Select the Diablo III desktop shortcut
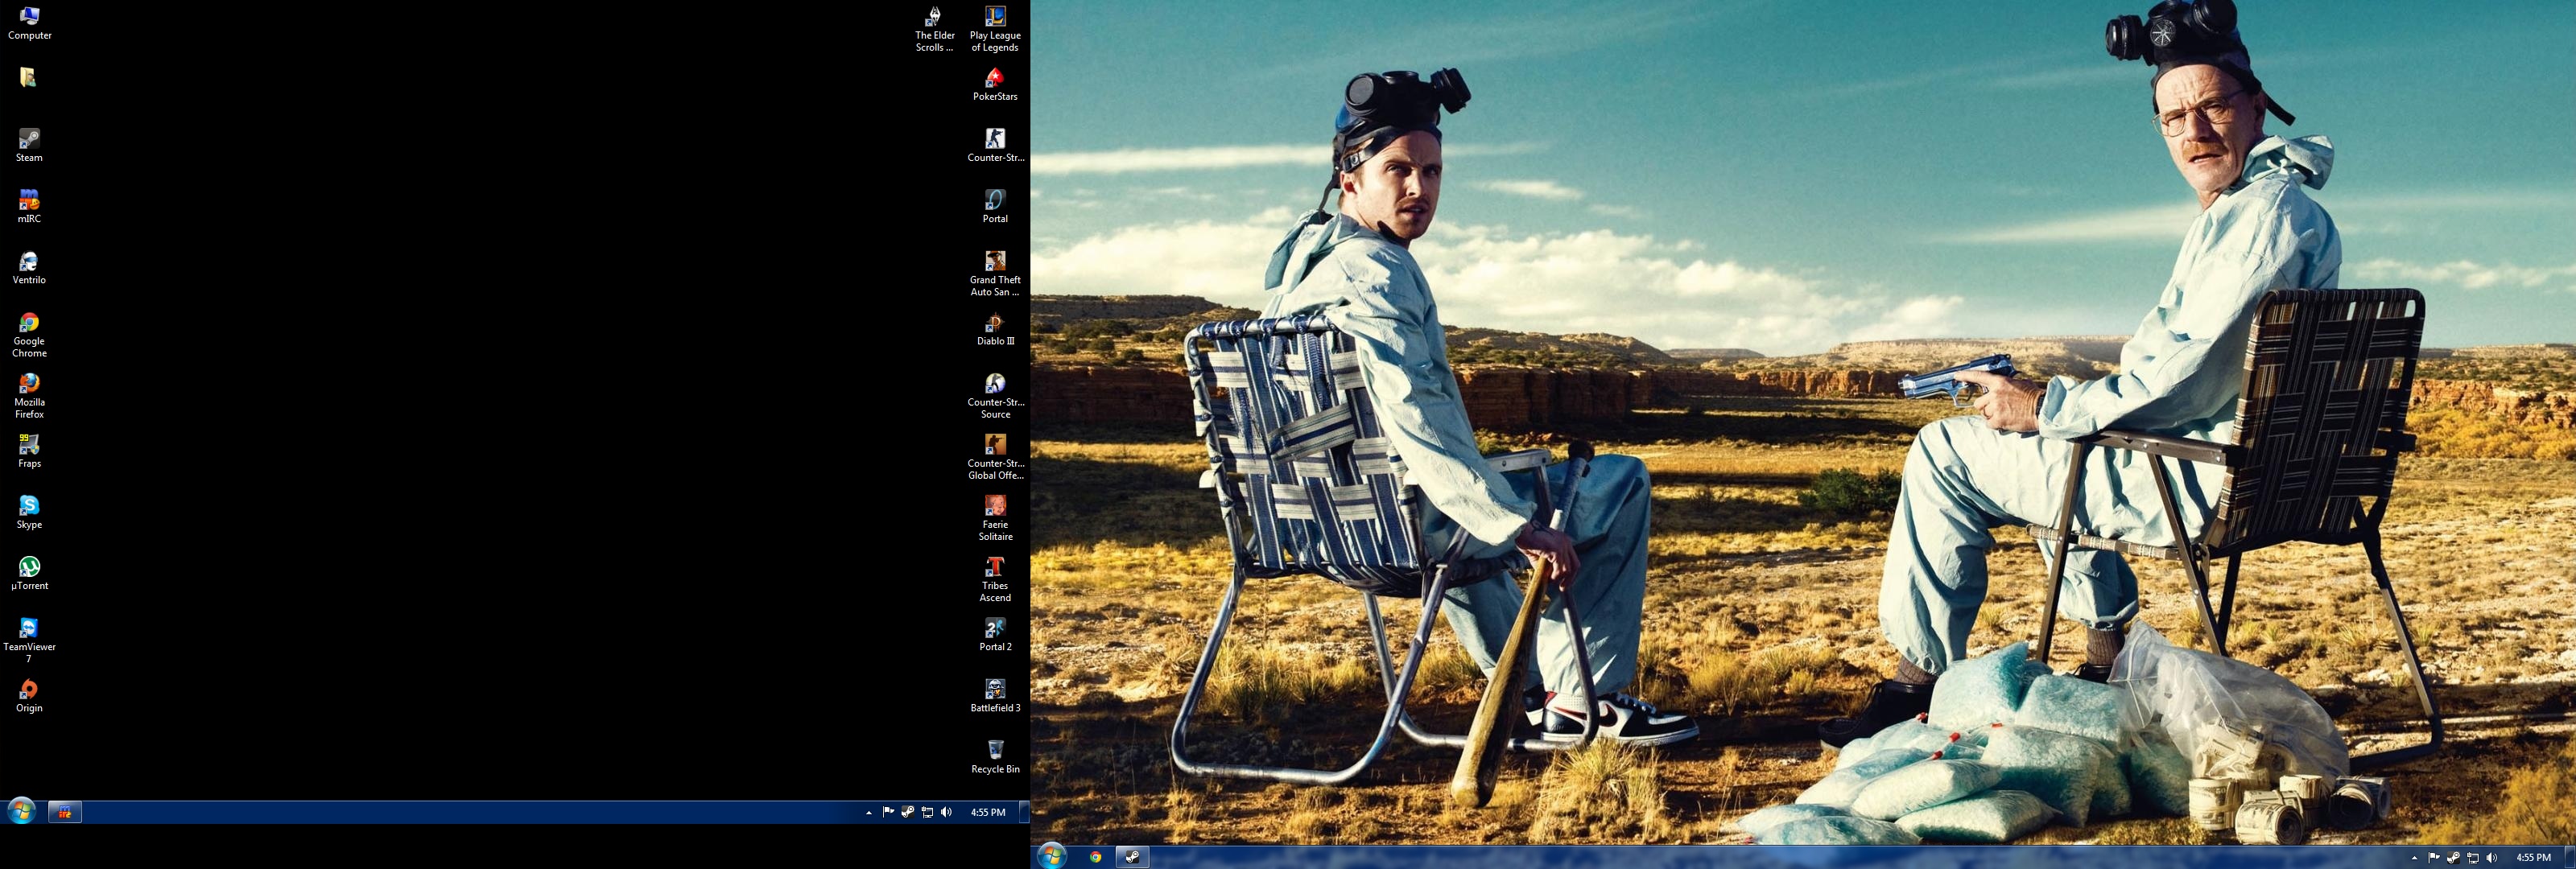 coord(995,328)
